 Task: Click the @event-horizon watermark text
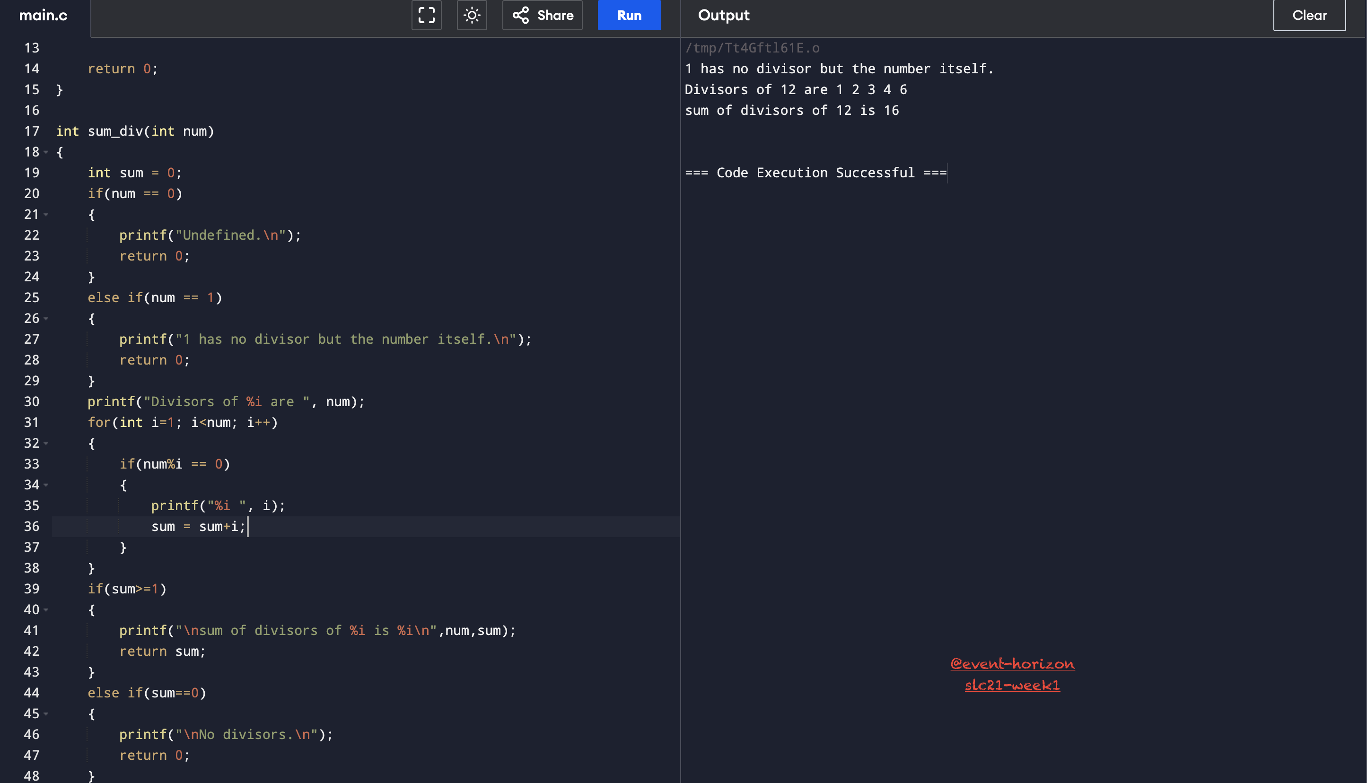click(1012, 664)
